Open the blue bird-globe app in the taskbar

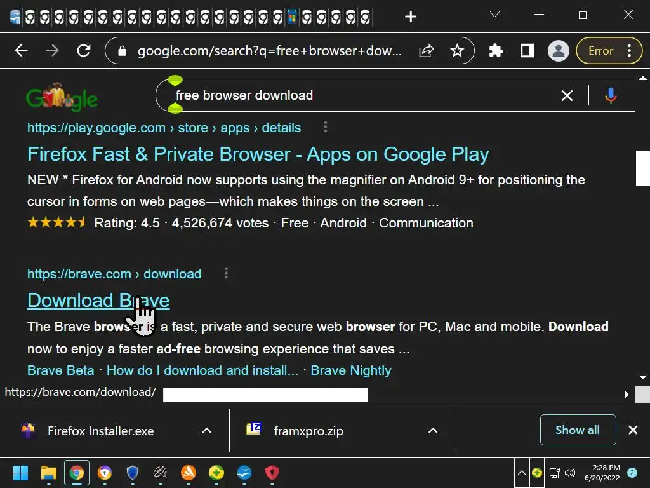244,473
